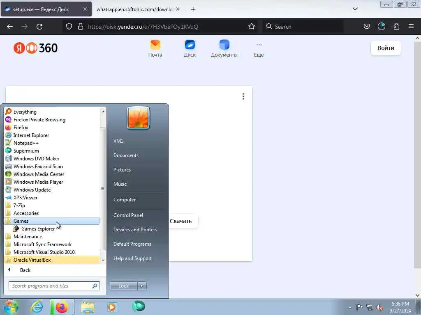Click the Lock button
The width and height of the screenshot is (421, 315).
click(x=123, y=286)
